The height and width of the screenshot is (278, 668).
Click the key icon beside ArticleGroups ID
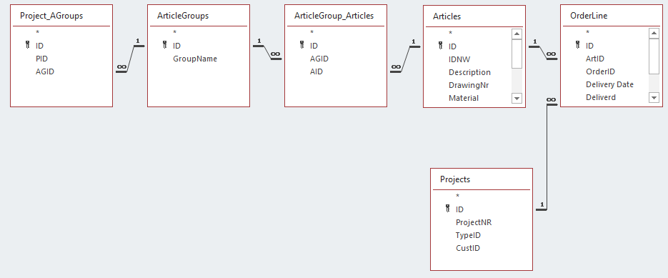coord(165,45)
